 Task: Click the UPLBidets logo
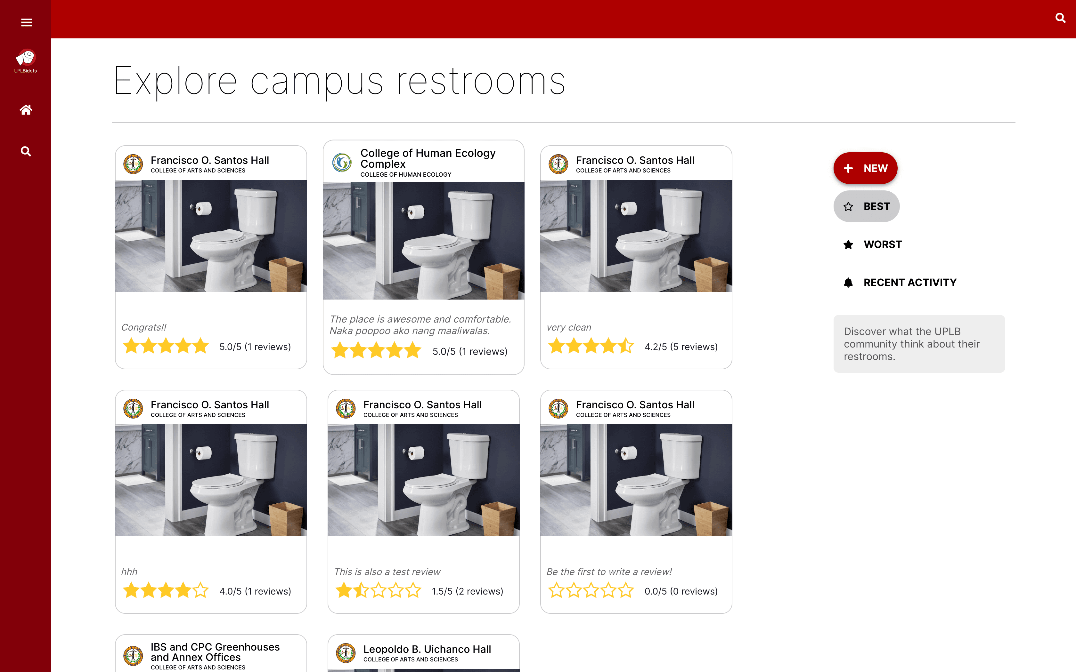(x=25, y=61)
